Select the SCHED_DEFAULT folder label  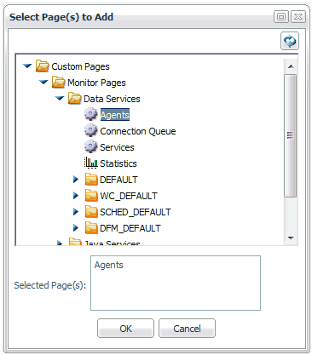coord(136,212)
